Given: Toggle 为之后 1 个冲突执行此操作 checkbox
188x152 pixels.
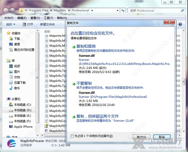Looking at the screenshot, I should [x=72, y=136].
